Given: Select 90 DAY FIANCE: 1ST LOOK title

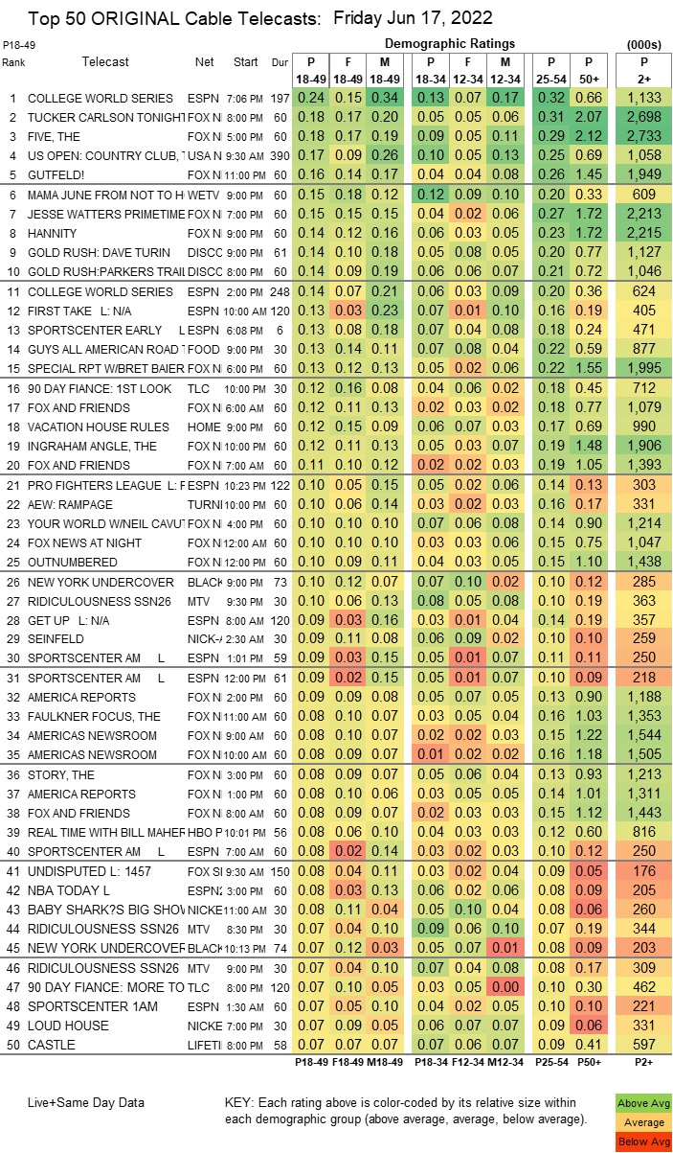Looking at the screenshot, I should click(x=99, y=389).
